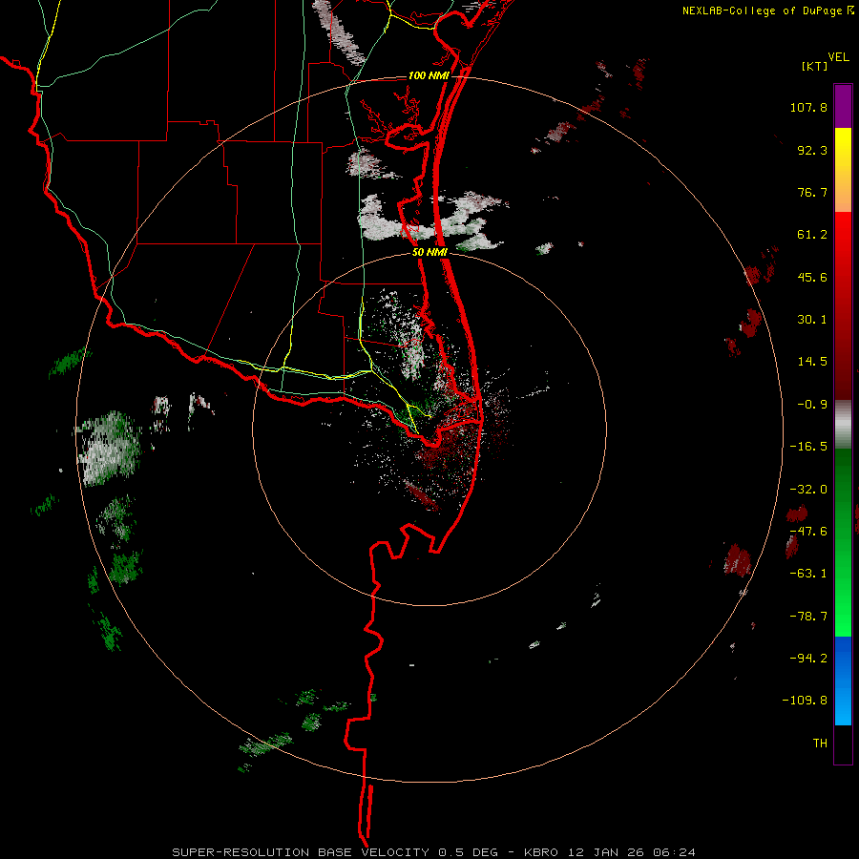
Task: Click the -78.7 velocity scale value
Action: point(808,617)
